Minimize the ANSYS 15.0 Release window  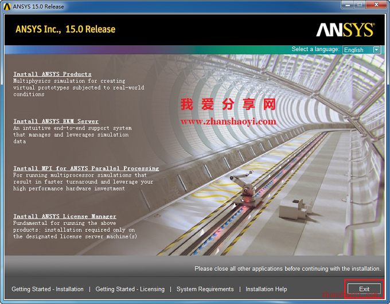[x=348, y=5]
